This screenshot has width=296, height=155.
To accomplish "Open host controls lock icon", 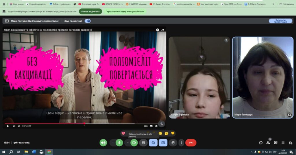I will [291, 143].
